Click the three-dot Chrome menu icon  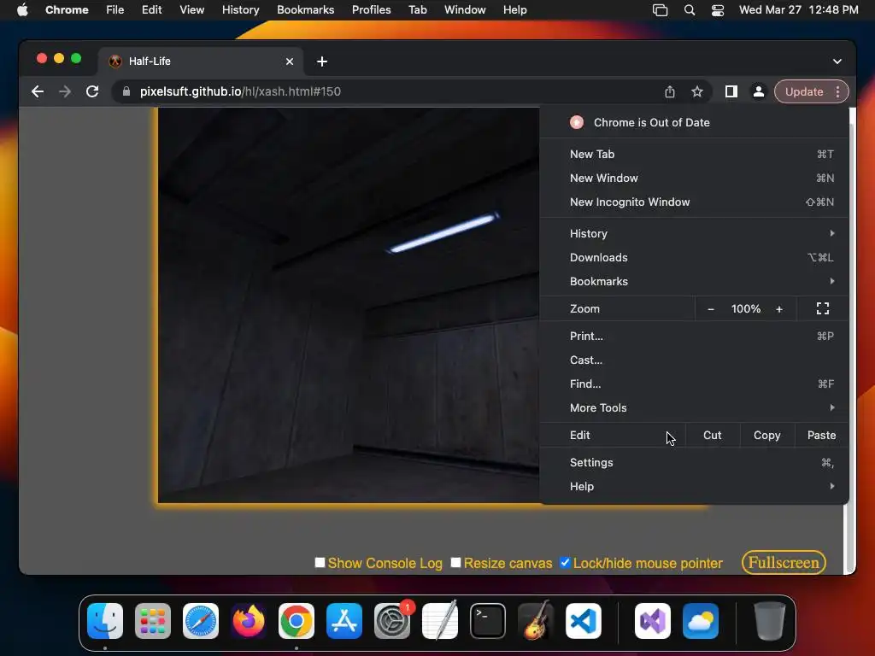tap(837, 91)
